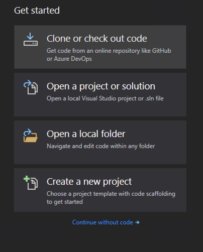Choose the Open a local folder title
This screenshot has width=203, height=252.
[86, 134]
